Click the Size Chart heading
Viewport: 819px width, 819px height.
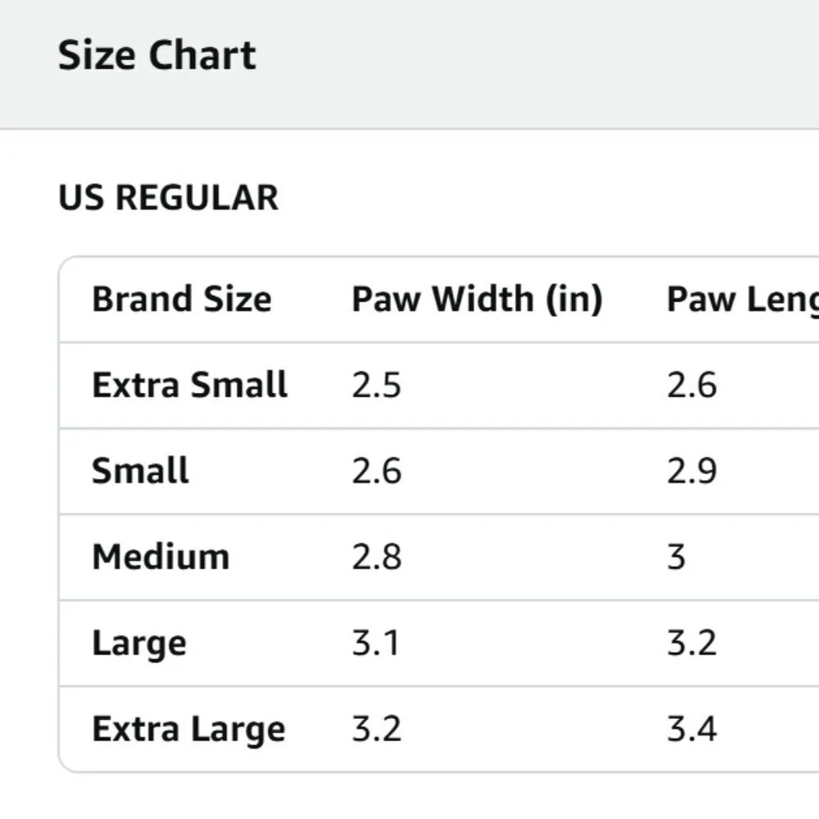click(156, 56)
